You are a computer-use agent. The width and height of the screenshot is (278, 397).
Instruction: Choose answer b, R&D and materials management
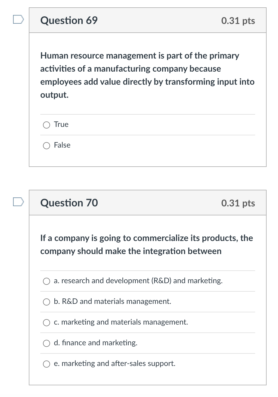47,302
